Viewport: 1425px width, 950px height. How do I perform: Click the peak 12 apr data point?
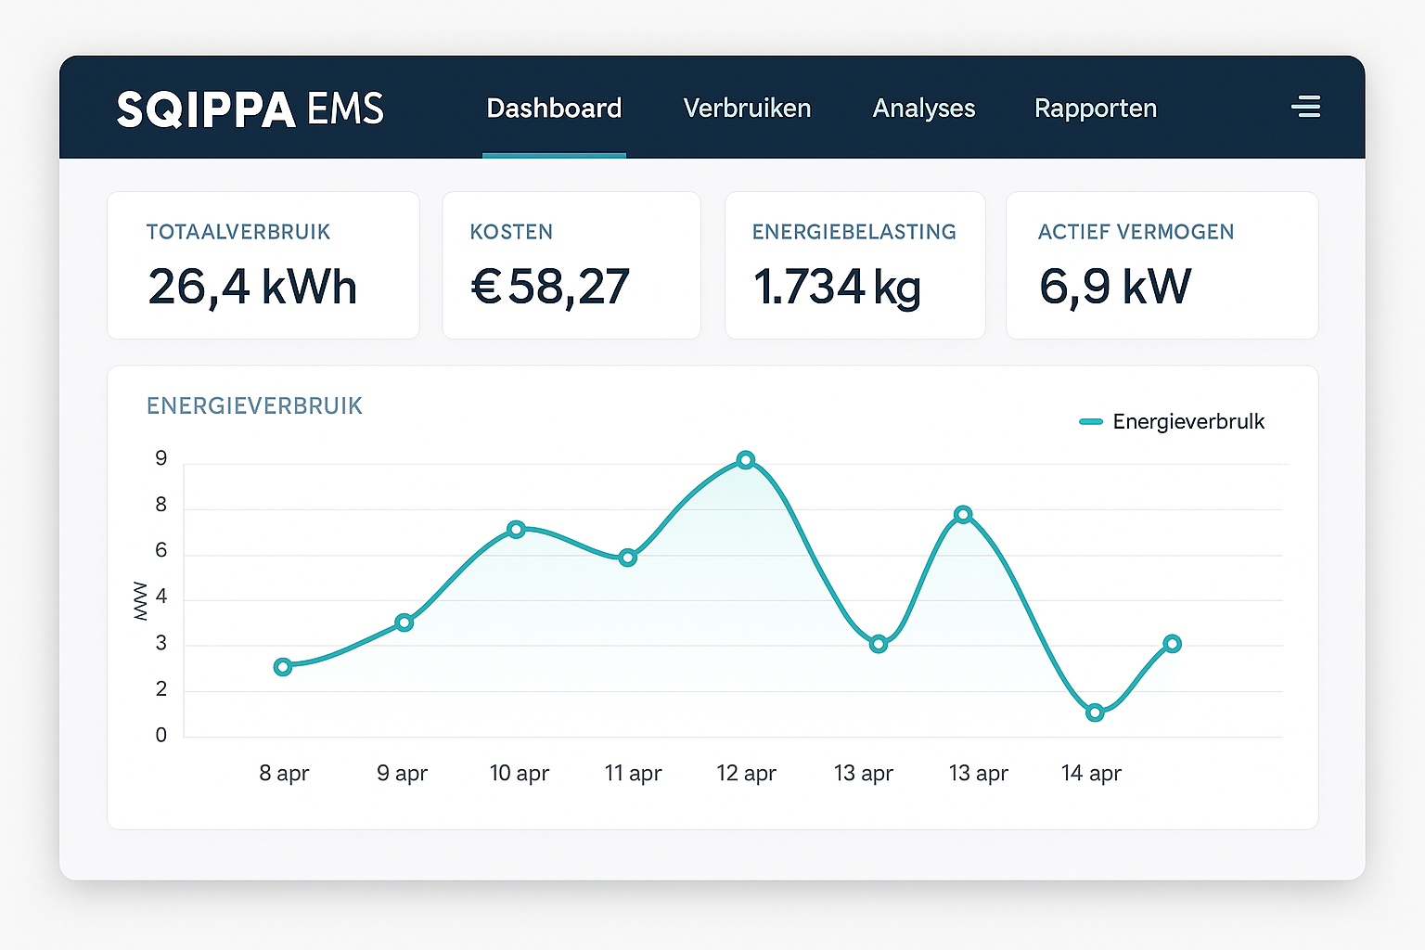pyautogui.click(x=746, y=460)
